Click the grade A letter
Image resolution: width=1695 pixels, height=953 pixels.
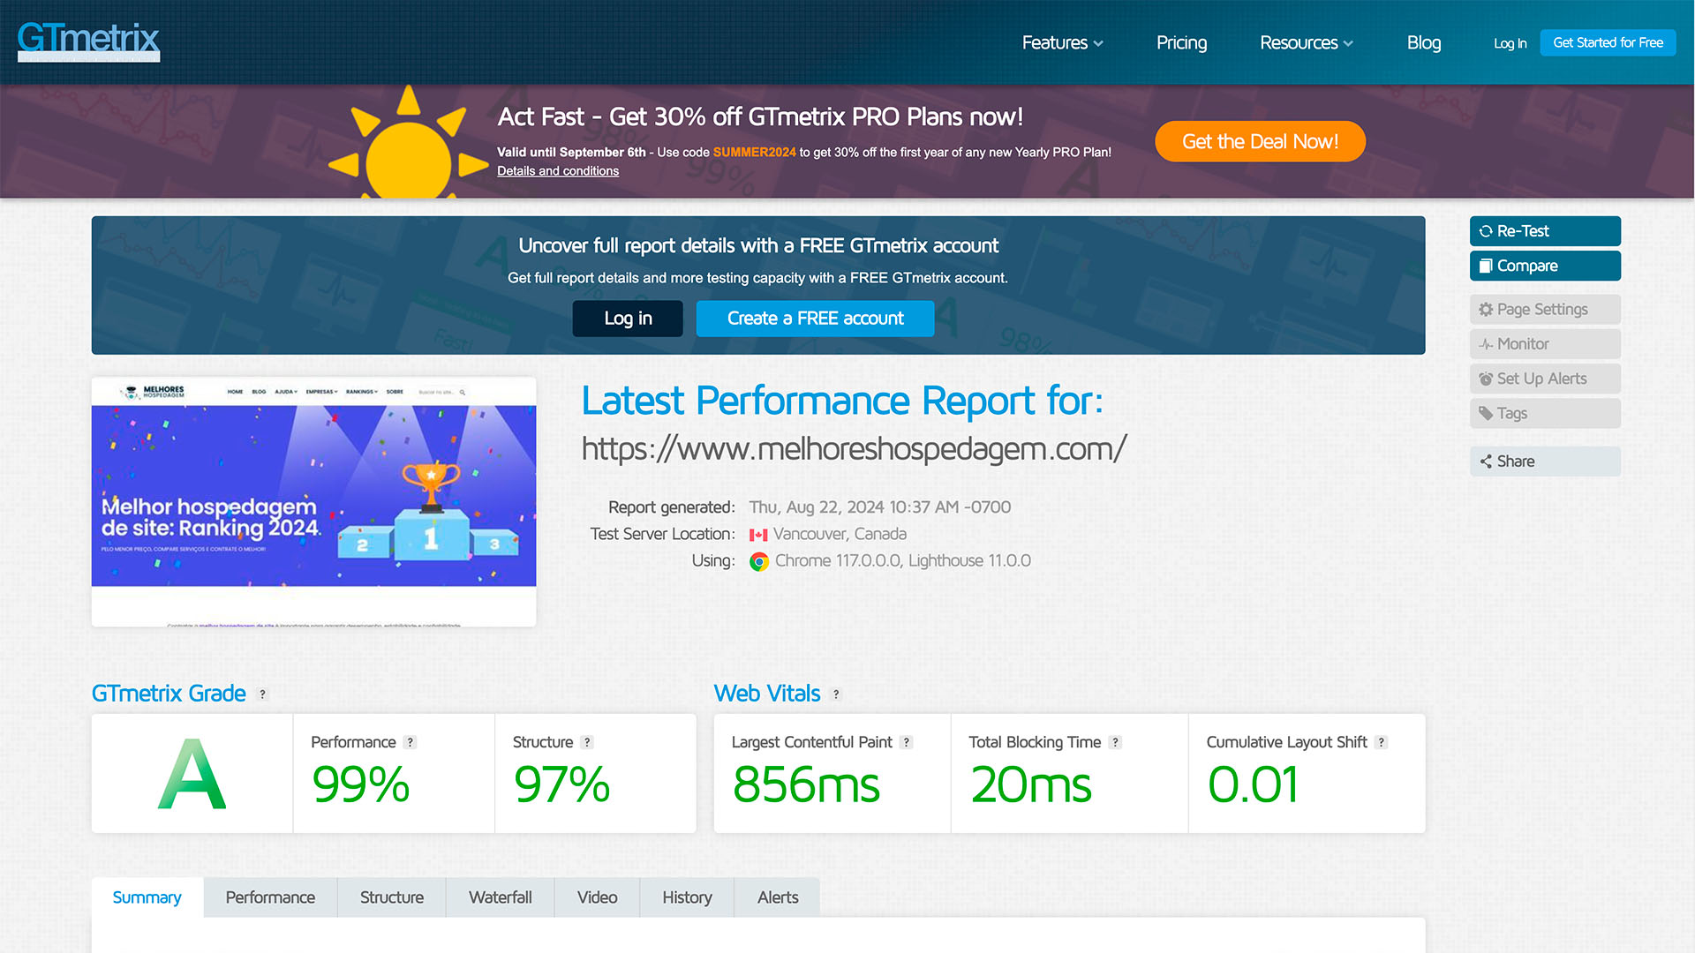click(x=192, y=775)
